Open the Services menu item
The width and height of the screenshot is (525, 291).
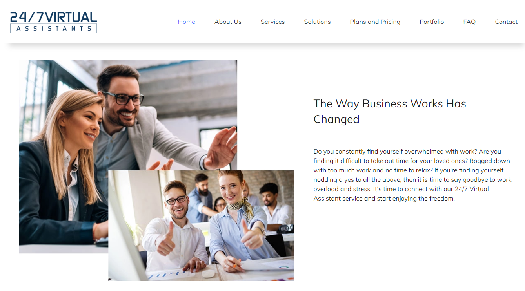click(272, 22)
